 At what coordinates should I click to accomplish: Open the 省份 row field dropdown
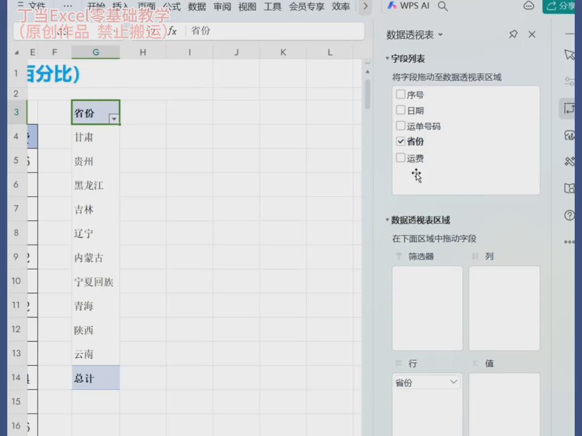tap(453, 382)
